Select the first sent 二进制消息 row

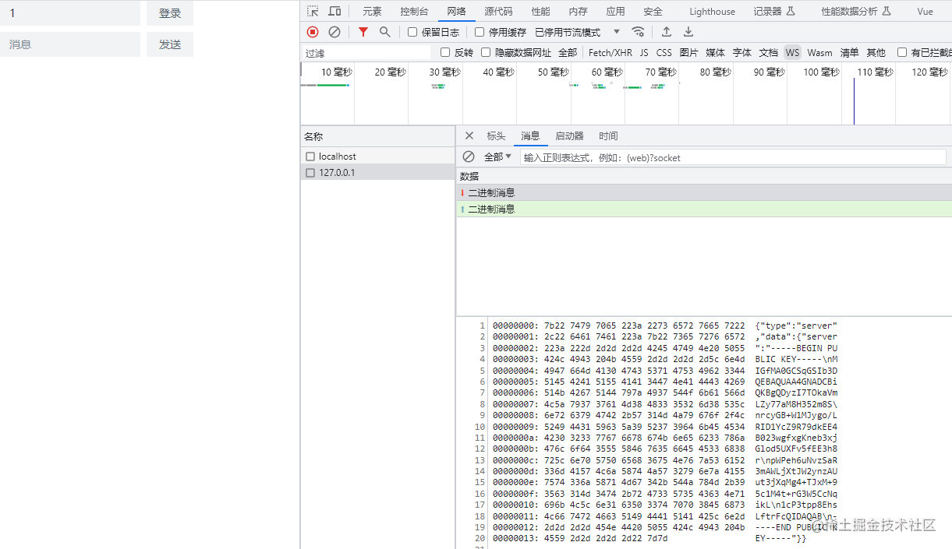click(704, 192)
